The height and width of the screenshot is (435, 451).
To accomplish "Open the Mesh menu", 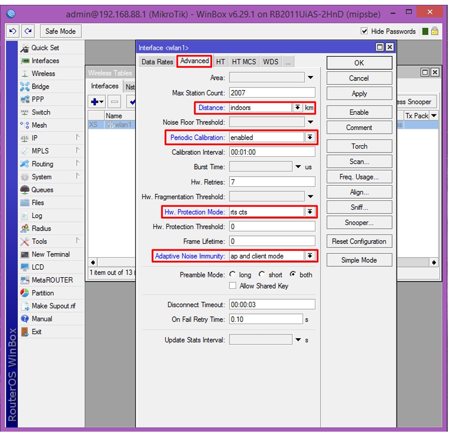I will [x=39, y=125].
